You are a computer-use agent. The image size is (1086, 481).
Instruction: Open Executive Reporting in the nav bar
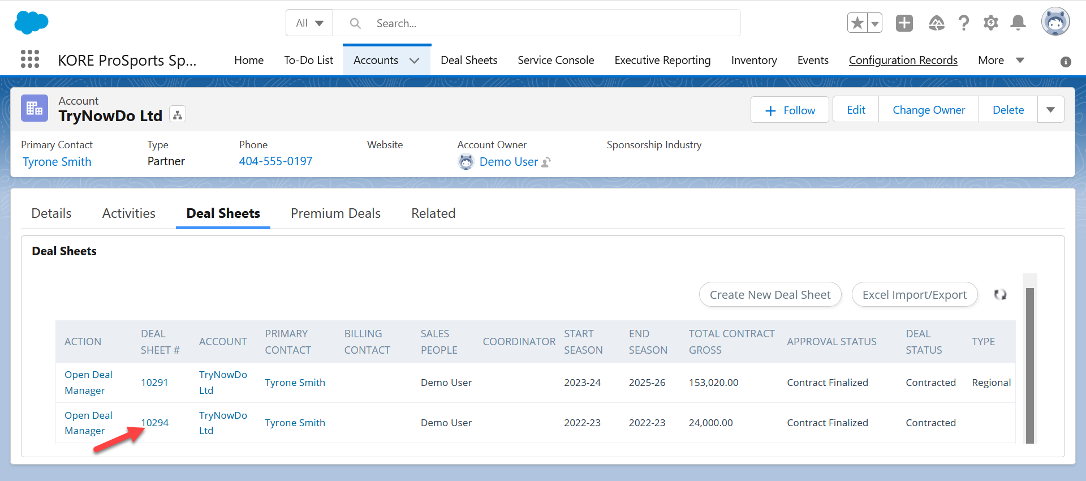(662, 60)
